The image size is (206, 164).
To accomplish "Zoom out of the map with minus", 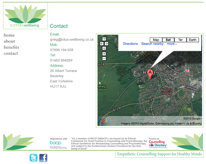I will [104, 59].
